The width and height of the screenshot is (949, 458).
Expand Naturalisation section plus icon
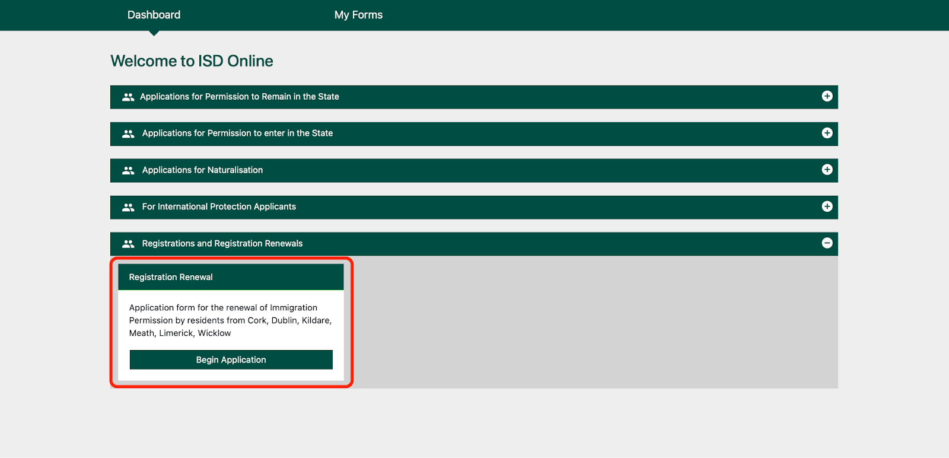(x=827, y=170)
